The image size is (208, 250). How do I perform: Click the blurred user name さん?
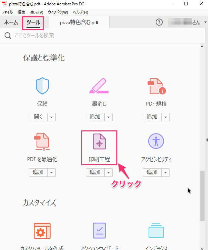[x=184, y=22]
